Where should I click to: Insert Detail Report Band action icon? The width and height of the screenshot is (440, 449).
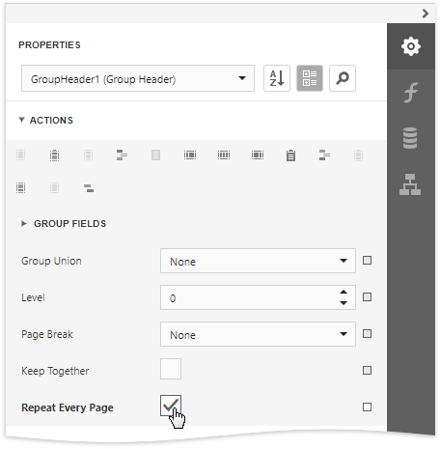21,187
